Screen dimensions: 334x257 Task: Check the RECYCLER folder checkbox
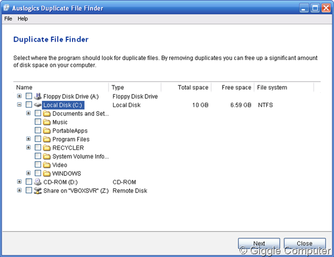pos(38,148)
